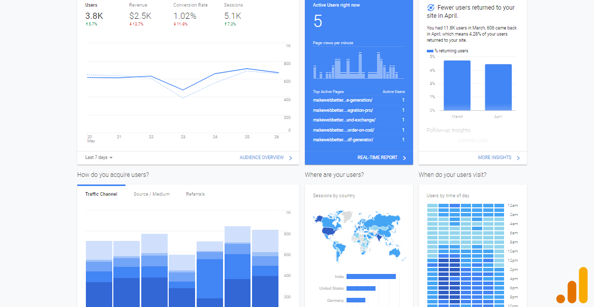This screenshot has width=594, height=307.
Task: Switch to the Source / Medium tab
Action: point(151,194)
